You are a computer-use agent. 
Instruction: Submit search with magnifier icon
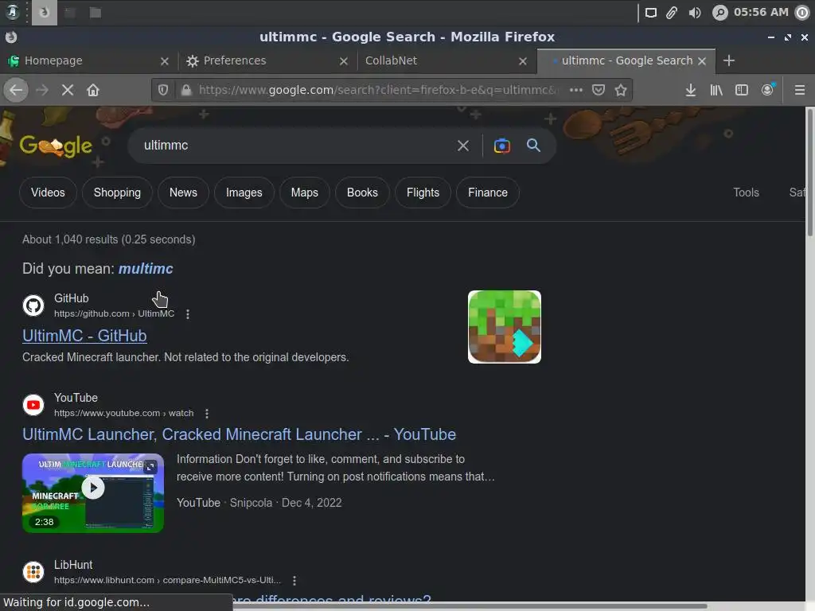point(533,146)
